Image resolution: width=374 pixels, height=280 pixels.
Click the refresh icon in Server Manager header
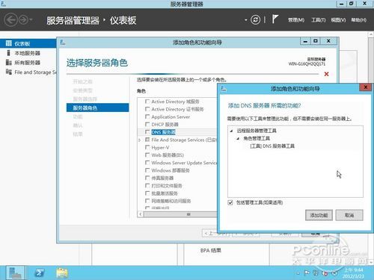click(255, 19)
